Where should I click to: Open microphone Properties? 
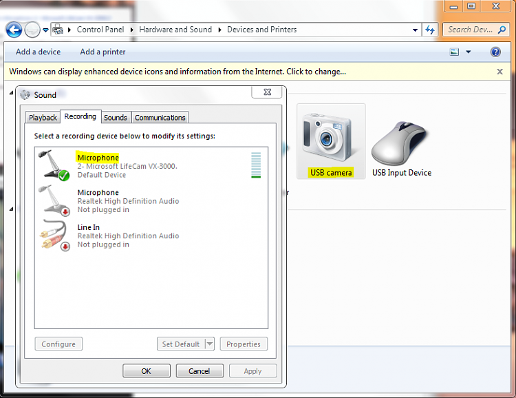tap(244, 344)
